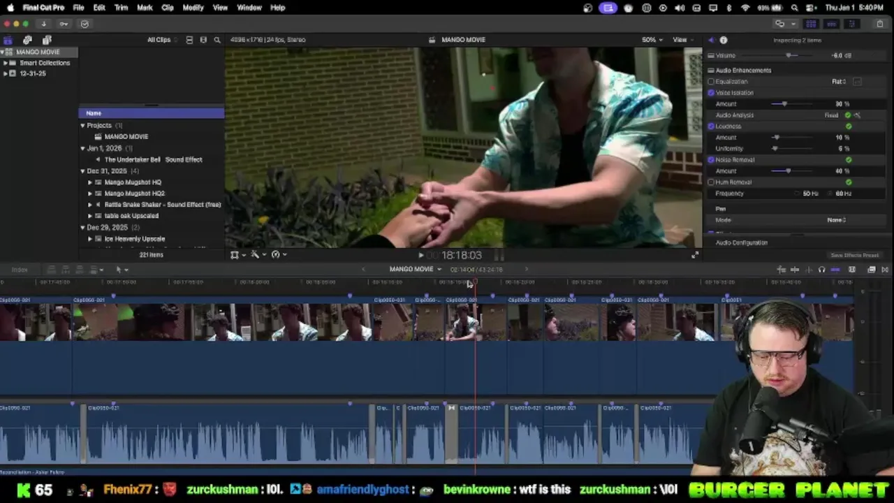Screen dimensions: 894x503
Task: Show the Titles and Generators sidebar
Action: pos(47,40)
